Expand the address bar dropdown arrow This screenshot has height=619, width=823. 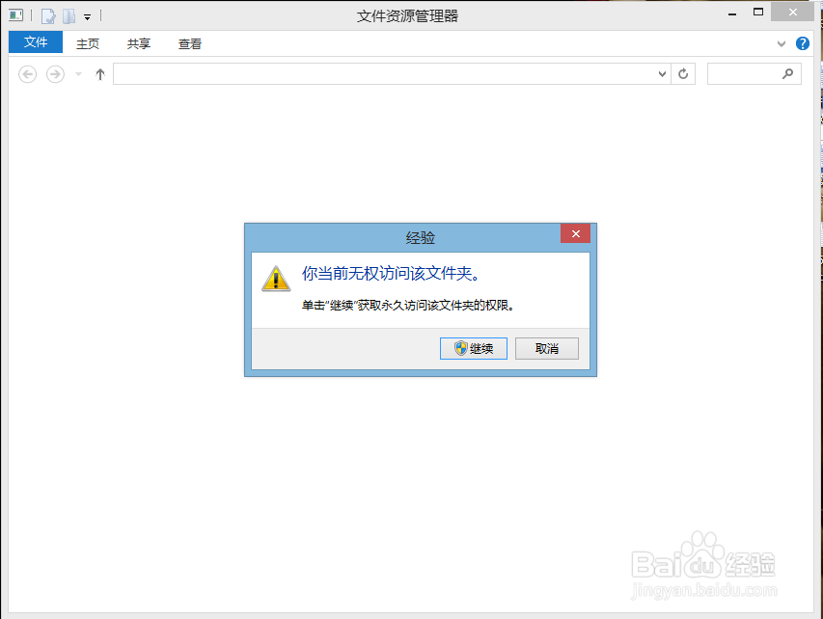click(x=661, y=73)
